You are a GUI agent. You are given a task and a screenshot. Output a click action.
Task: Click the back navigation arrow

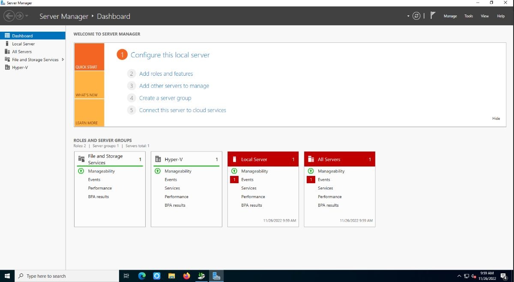point(9,16)
